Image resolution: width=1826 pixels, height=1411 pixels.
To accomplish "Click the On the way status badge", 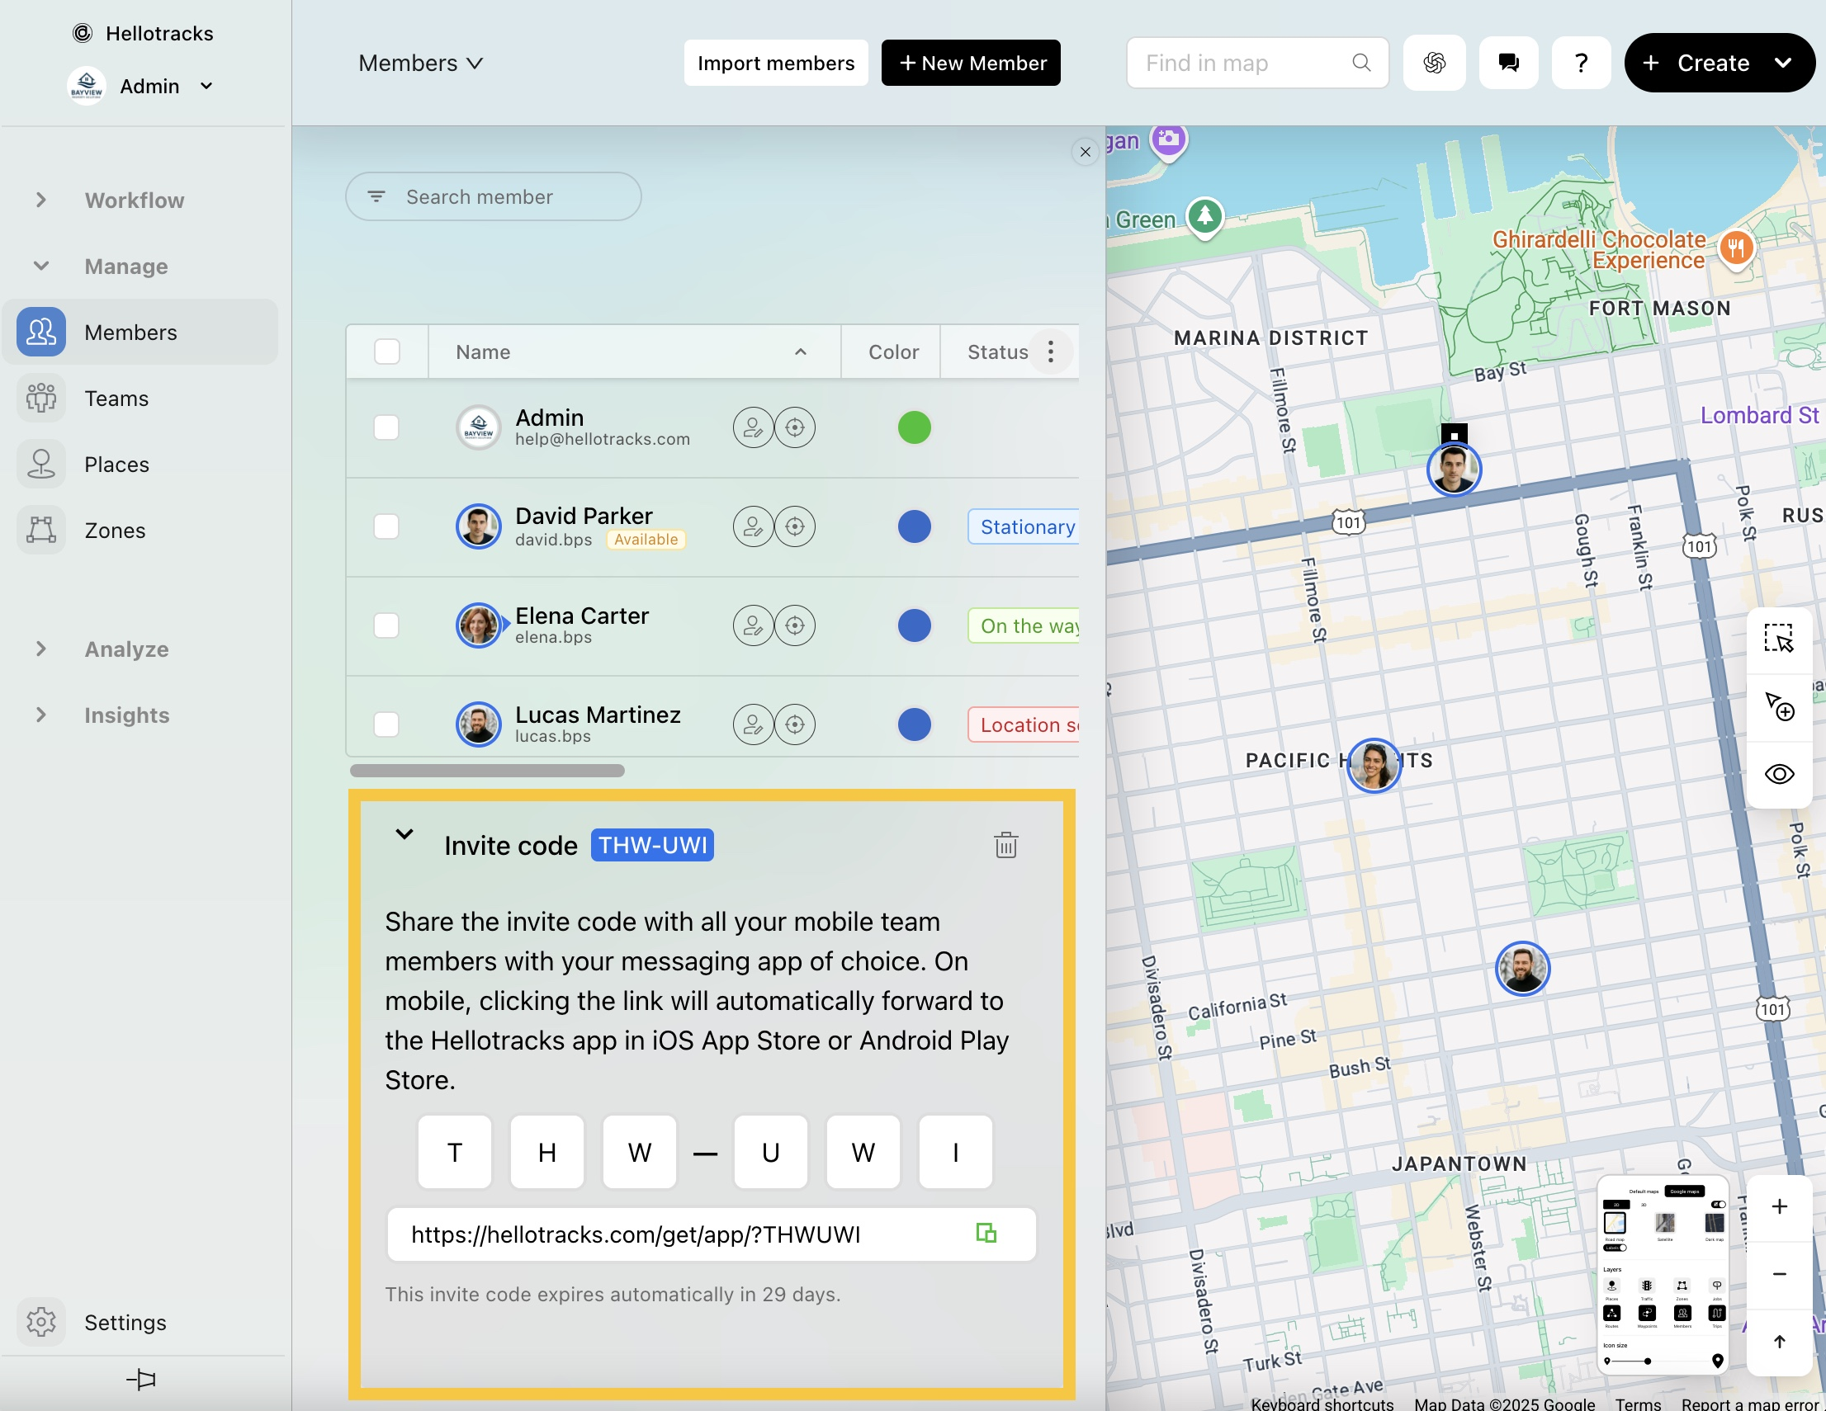I will coord(1024,625).
